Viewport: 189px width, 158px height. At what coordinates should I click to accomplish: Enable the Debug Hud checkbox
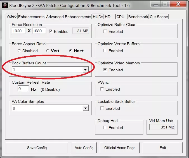point(105,127)
